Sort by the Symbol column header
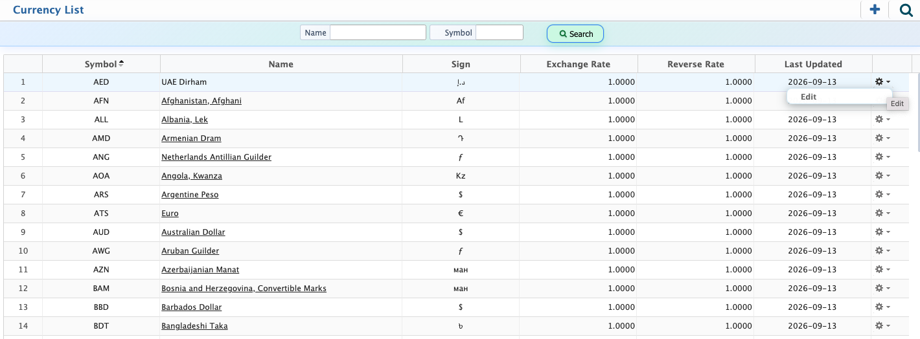920x339 pixels. (101, 64)
